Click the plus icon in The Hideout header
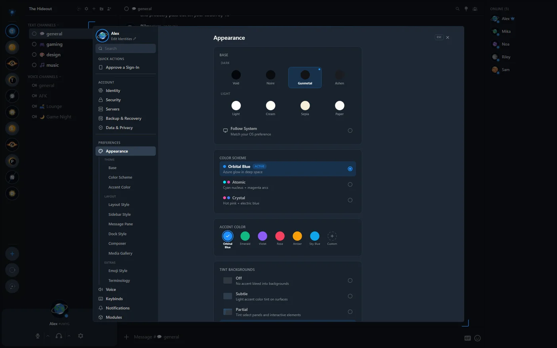The image size is (557, 348). [x=94, y=9]
